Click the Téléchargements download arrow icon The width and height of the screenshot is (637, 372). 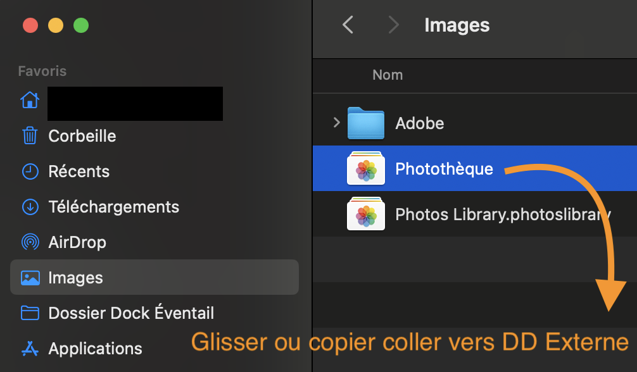pos(30,207)
